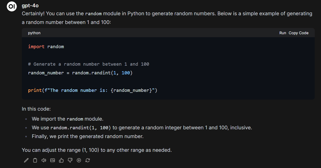Click the random_number assignment line in the code

(x=80, y=73)
